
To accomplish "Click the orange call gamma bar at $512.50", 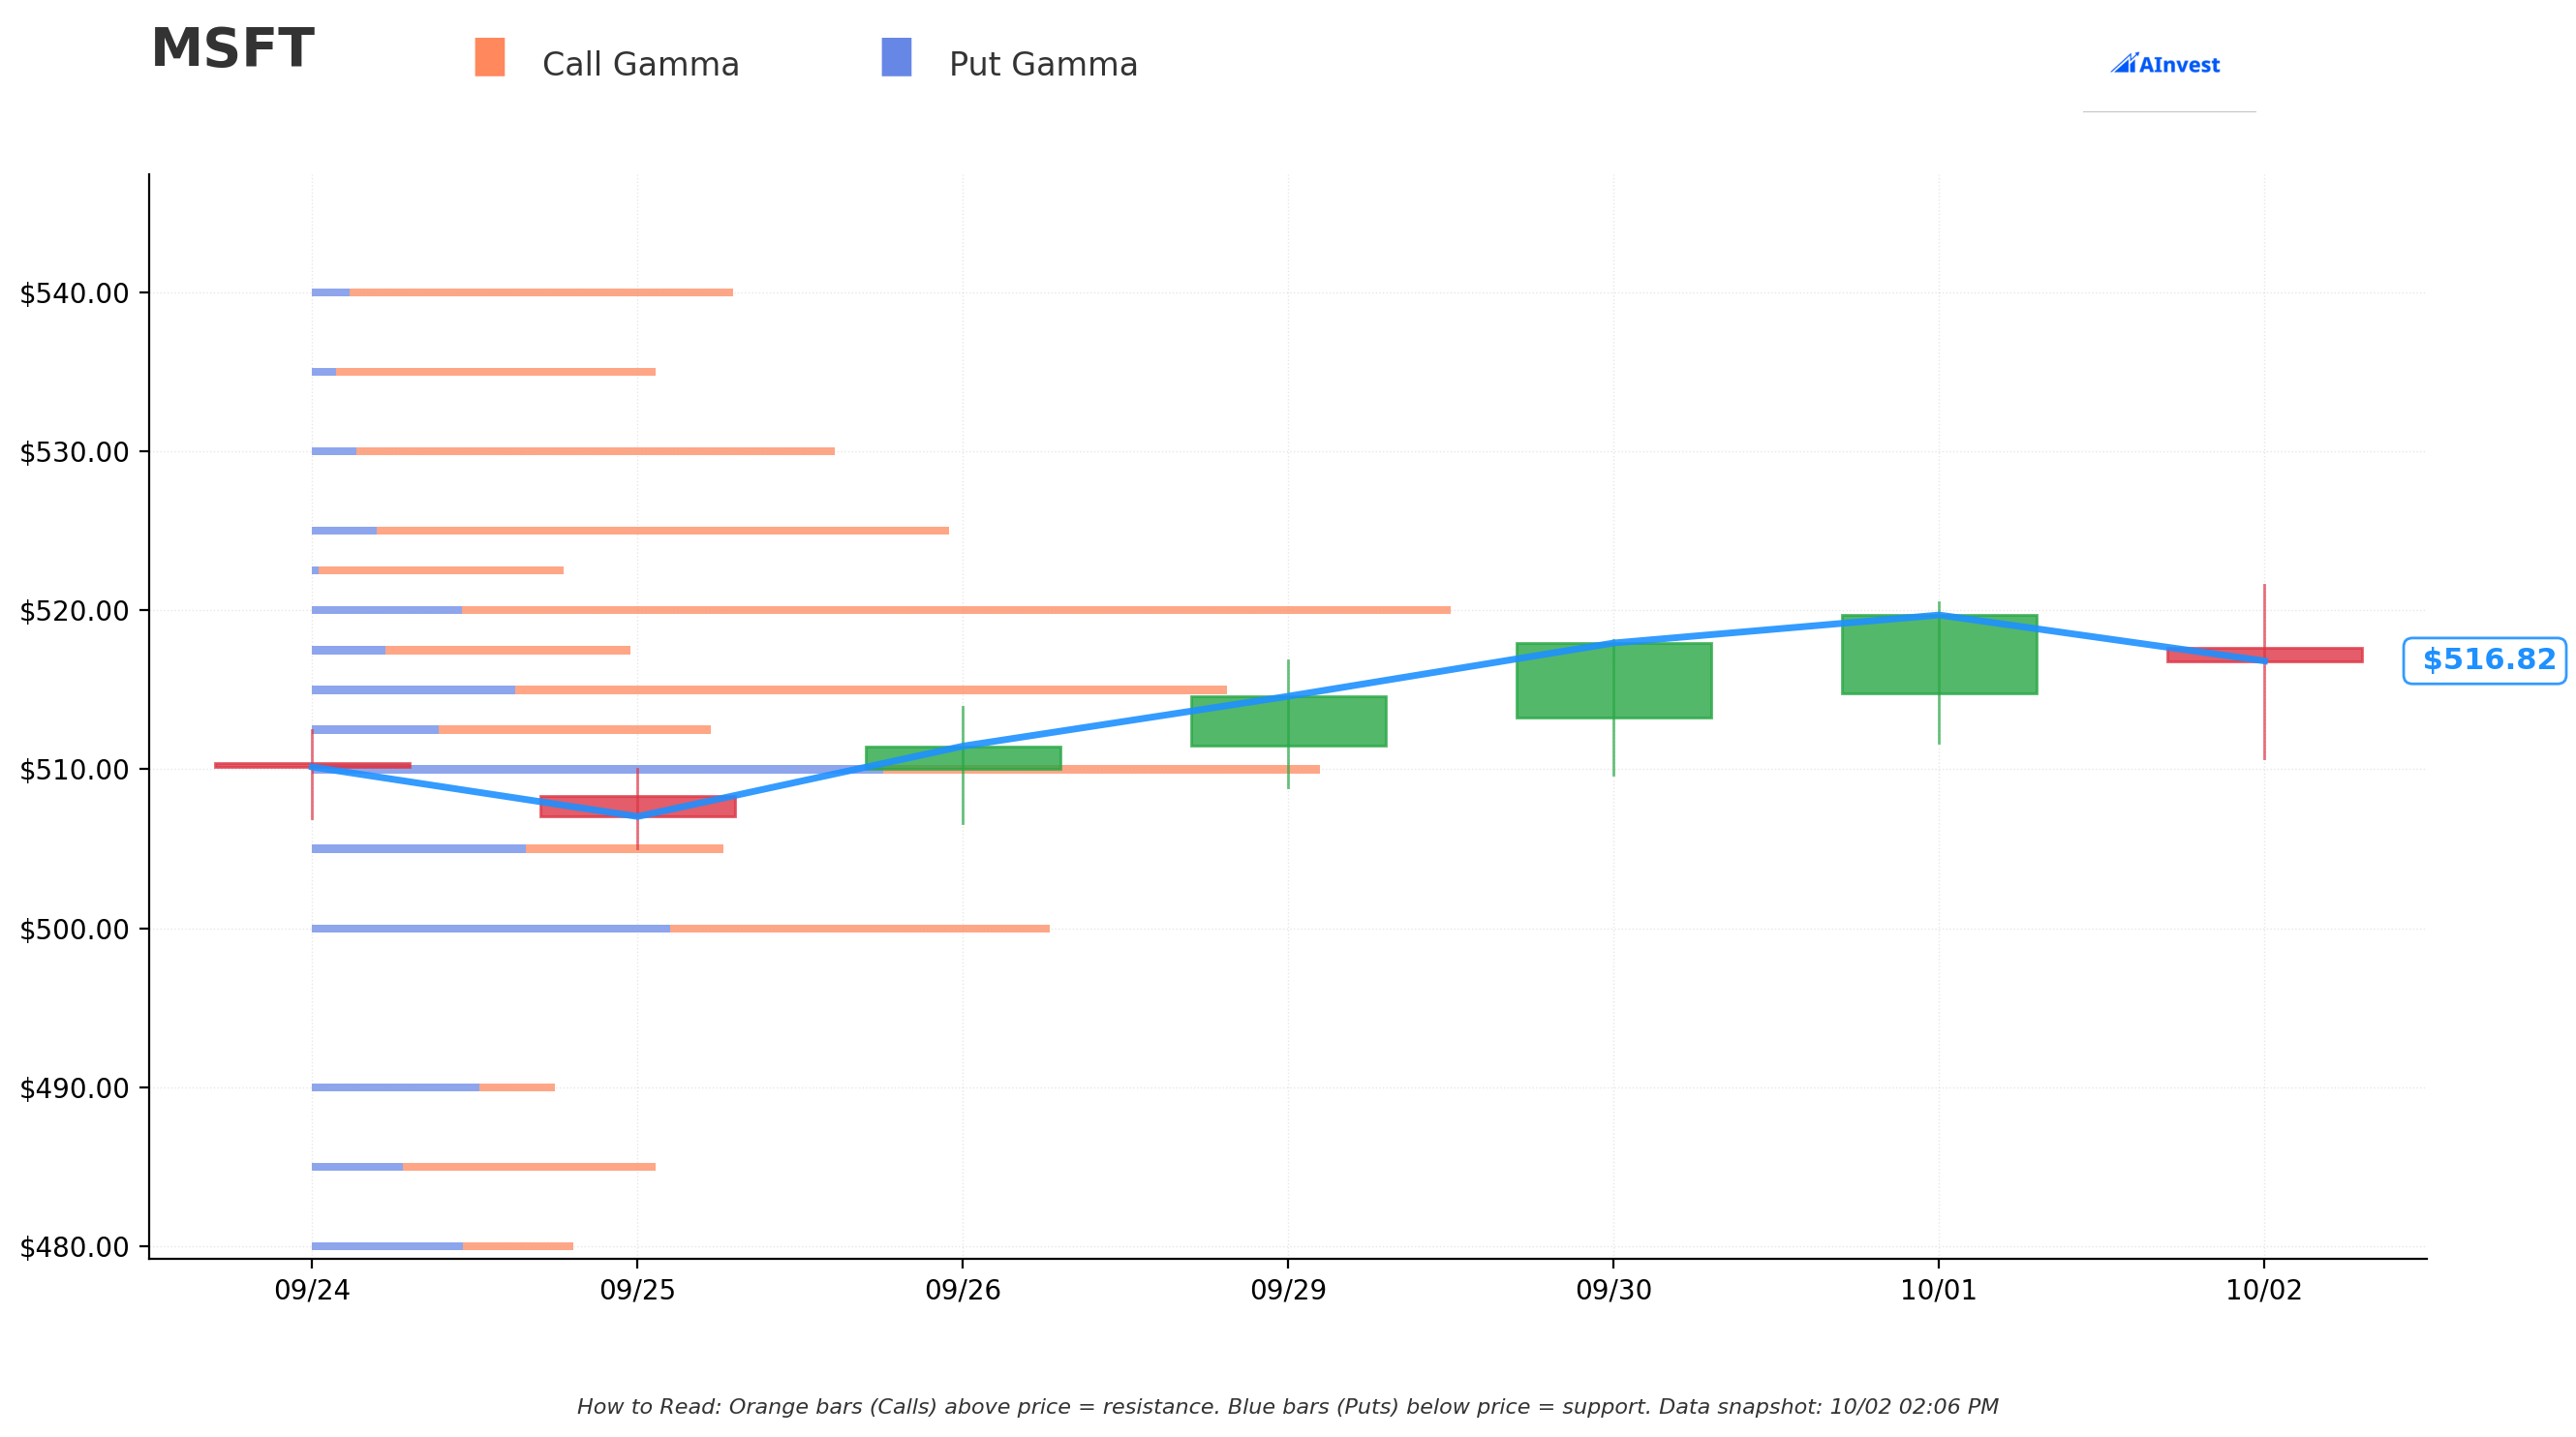I will pos(575,730).
